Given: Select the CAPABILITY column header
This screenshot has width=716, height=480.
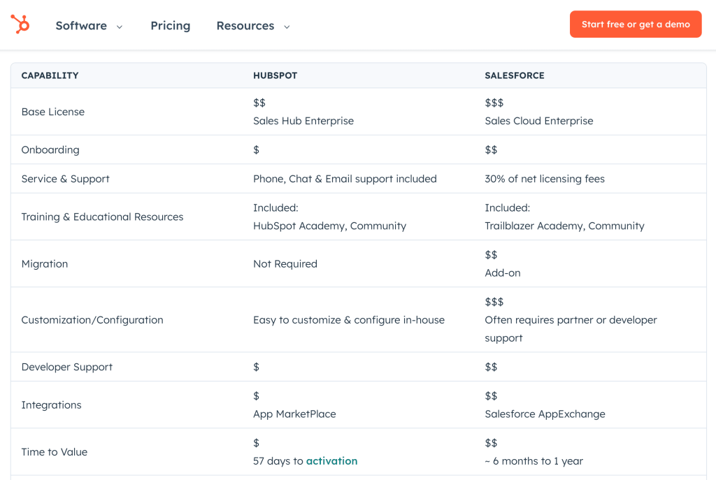Looking at the screenshot, I should [50, 75].
